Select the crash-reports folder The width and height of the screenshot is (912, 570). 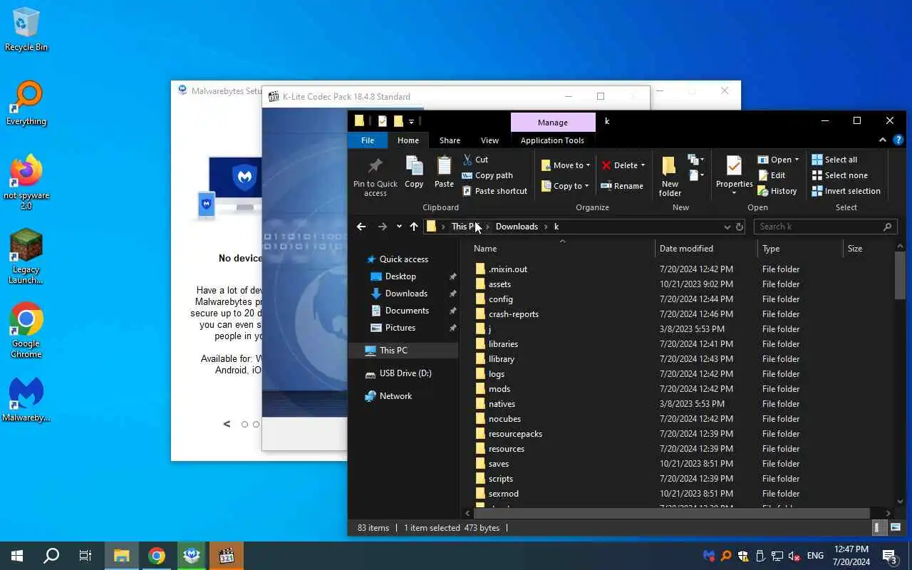click(513, 314)
